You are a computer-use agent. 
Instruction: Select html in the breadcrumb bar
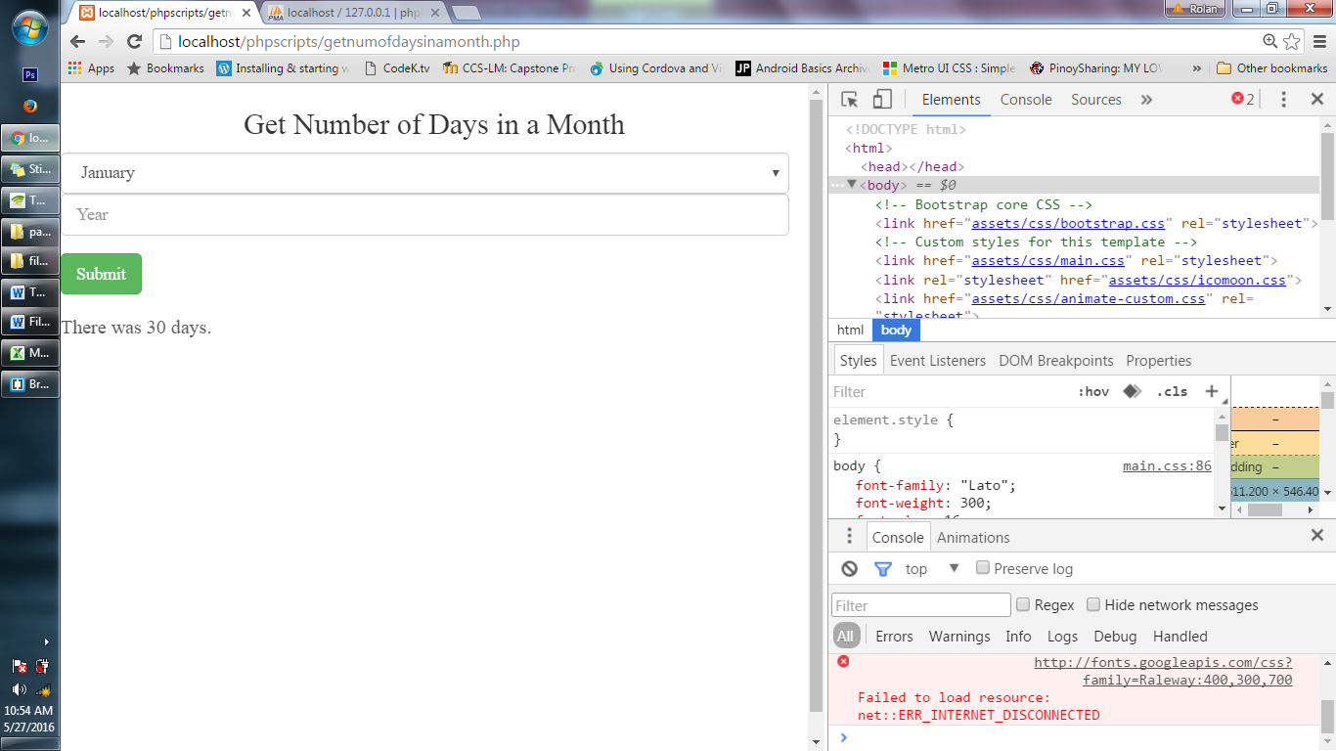click(x=850, y=330)
